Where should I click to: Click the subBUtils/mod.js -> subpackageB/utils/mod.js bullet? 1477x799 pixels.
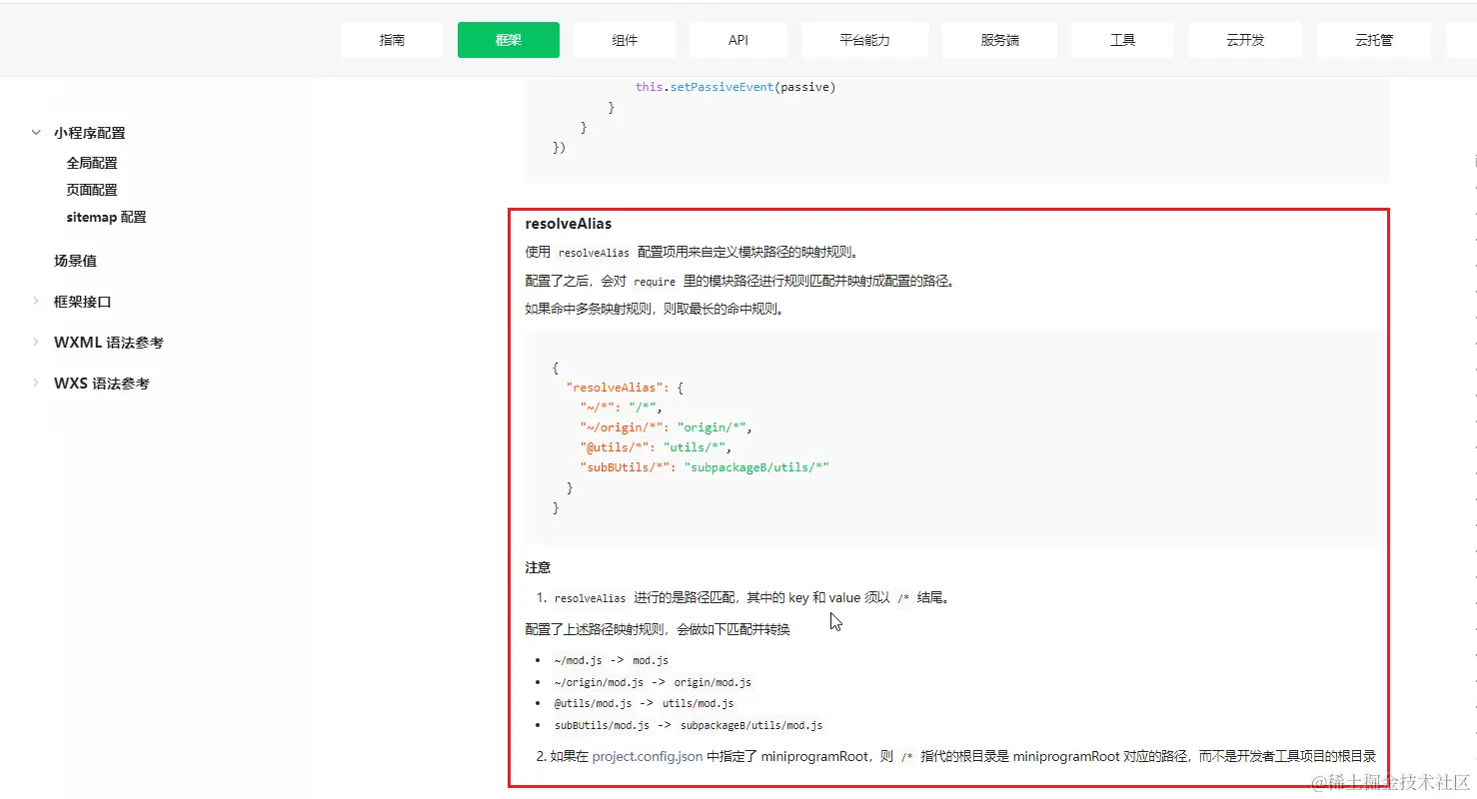(x=689, y=726)
